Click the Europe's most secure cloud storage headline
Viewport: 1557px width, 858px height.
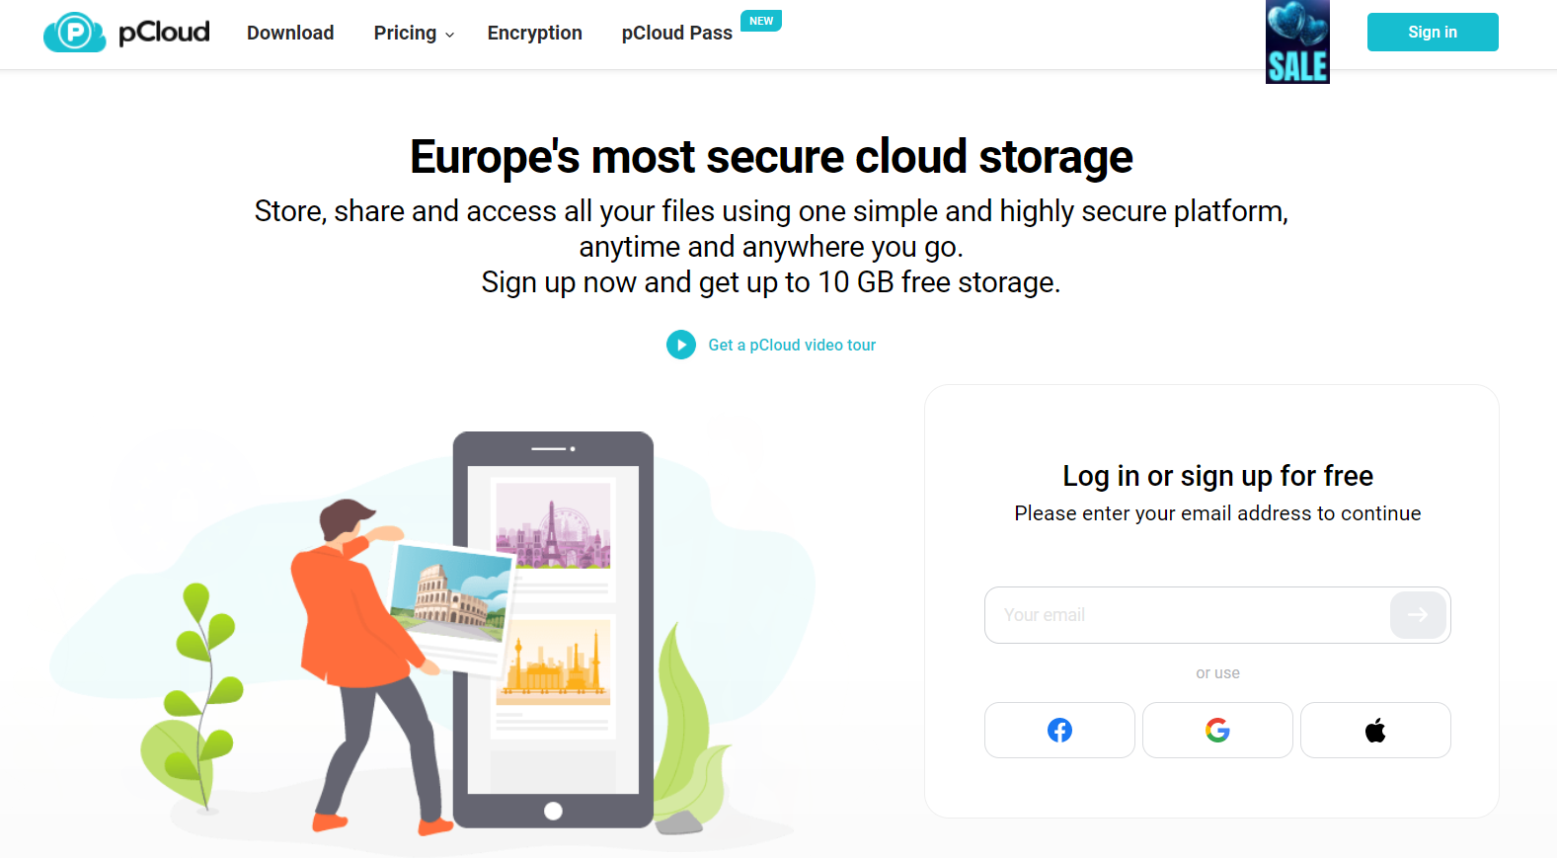771,156
